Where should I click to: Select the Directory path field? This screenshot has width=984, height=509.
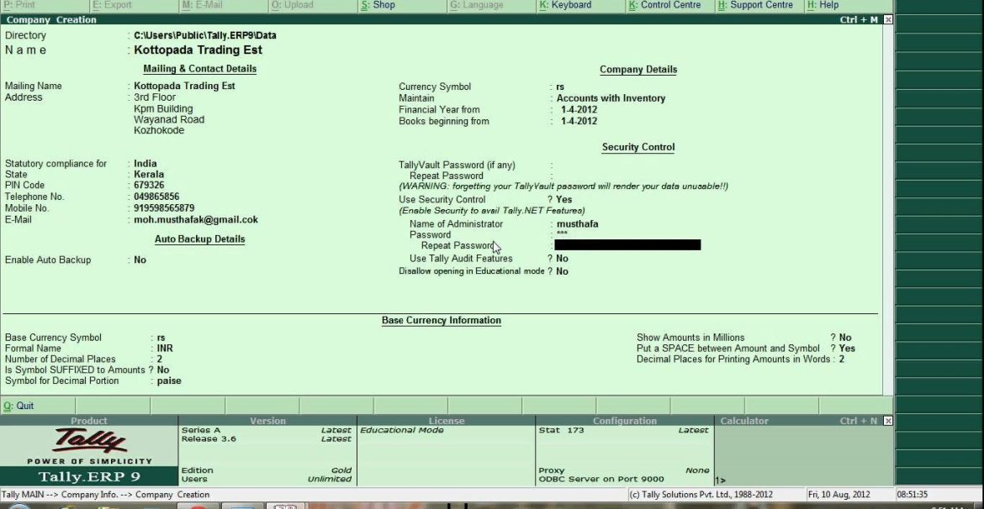coord(205,36)
